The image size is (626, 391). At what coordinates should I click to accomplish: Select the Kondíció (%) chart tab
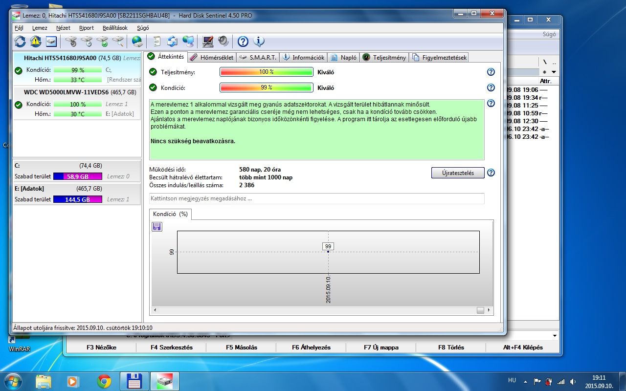point(170,214)
